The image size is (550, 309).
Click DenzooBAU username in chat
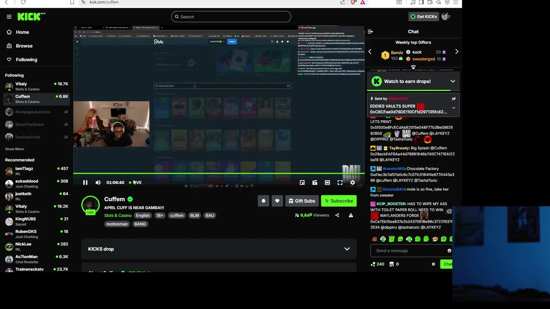coord(394,189)
